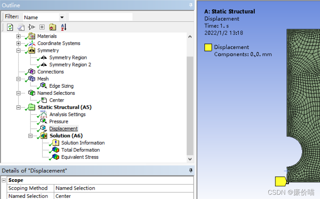Select the Solution Information item

[83, 143]
